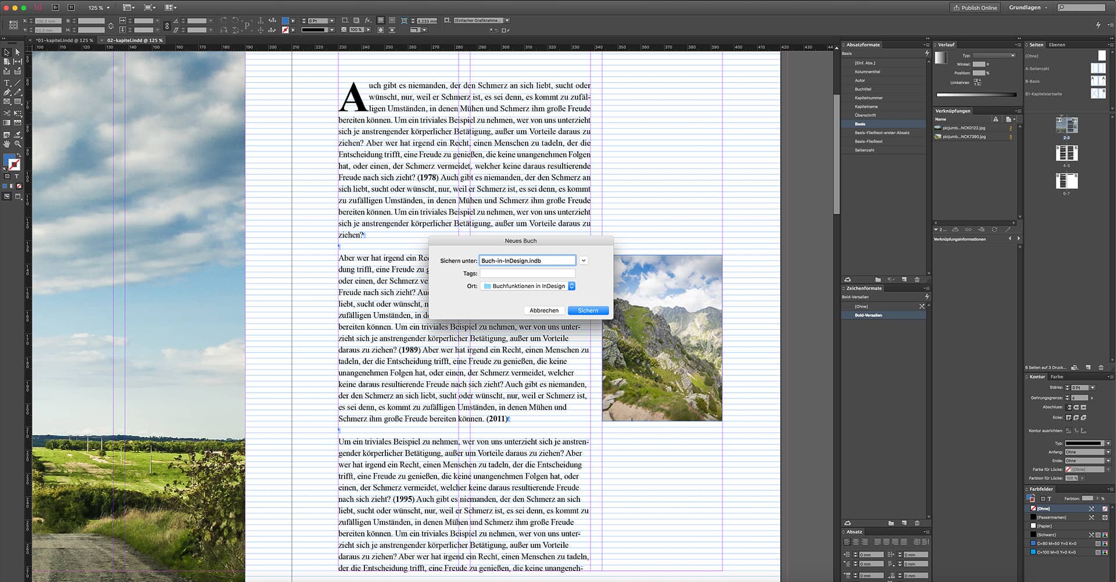Select the Zoom tool
1116x582 pixels.
(x=17, y=143)
